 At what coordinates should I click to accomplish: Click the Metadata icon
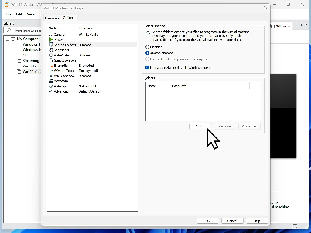[51, 81]
